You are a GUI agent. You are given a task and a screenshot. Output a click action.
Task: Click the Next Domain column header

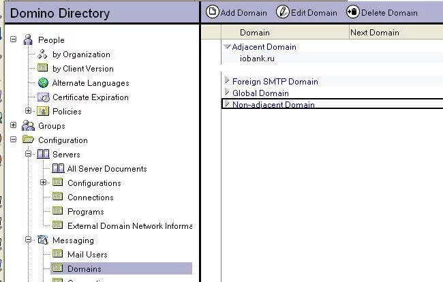click(x=374, y=33)
